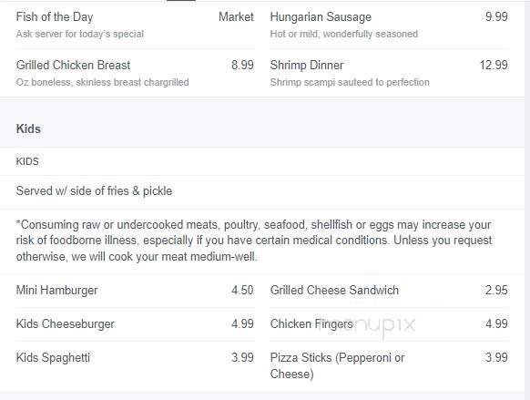530x400 pixels.
Task: Click the foodborne illness disclaimer text
Action: [254, 241]
